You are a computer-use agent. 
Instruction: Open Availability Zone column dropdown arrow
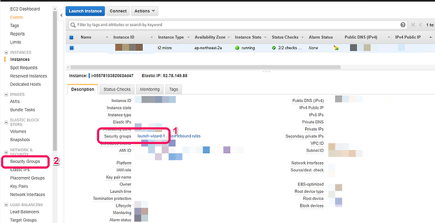[x=228, y=37]
